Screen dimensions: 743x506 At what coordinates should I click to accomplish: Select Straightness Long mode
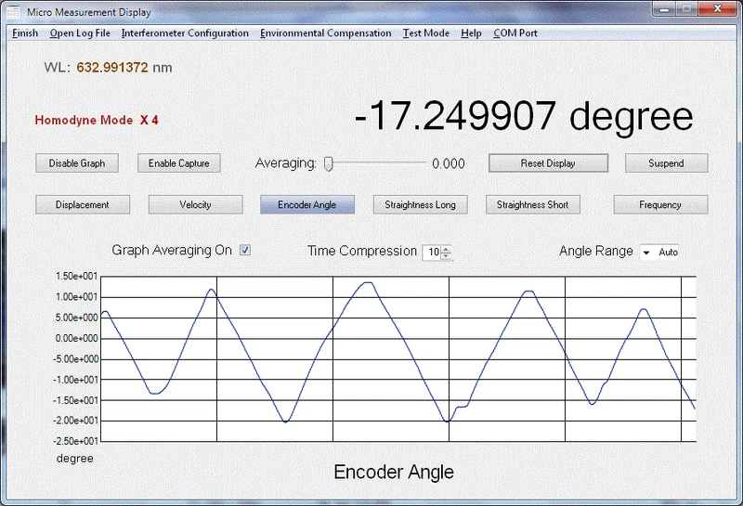point(420,204)
